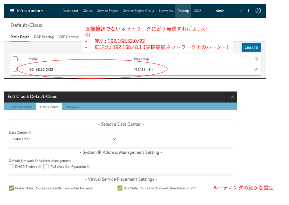Enable the DHCP Enabled checkbox
The width and height of the screenshot is (289, 205).
click(x=12, y=167)
